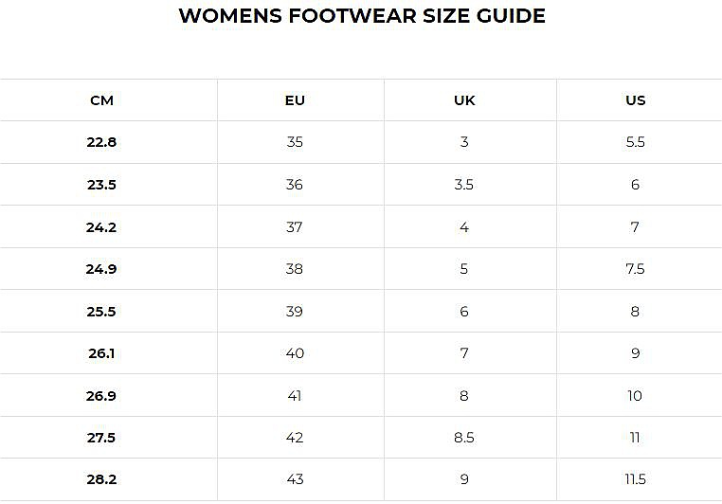
Task: Click the Womens Footwear Size Guide title
Action: (362, 16)
